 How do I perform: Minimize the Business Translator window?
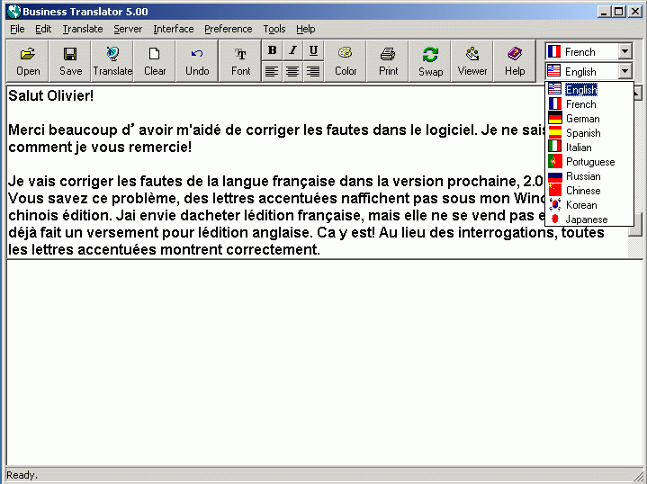604,12
